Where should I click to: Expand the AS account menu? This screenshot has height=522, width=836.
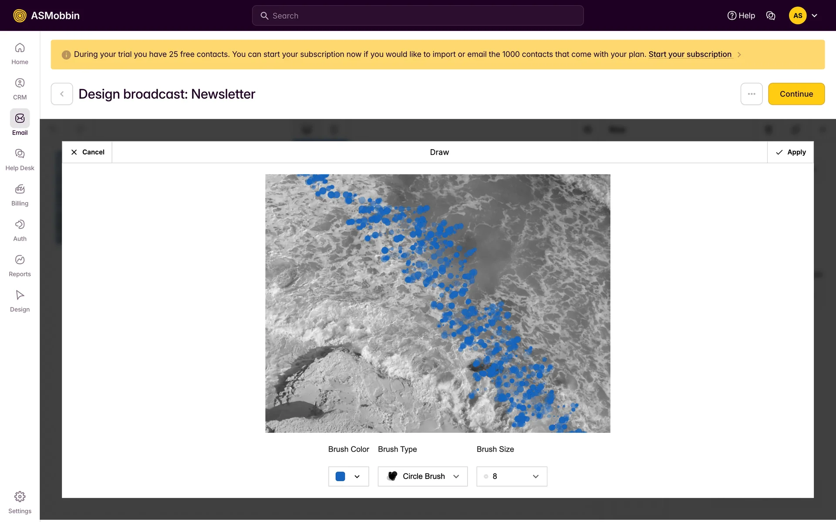[x=814, y=16]
